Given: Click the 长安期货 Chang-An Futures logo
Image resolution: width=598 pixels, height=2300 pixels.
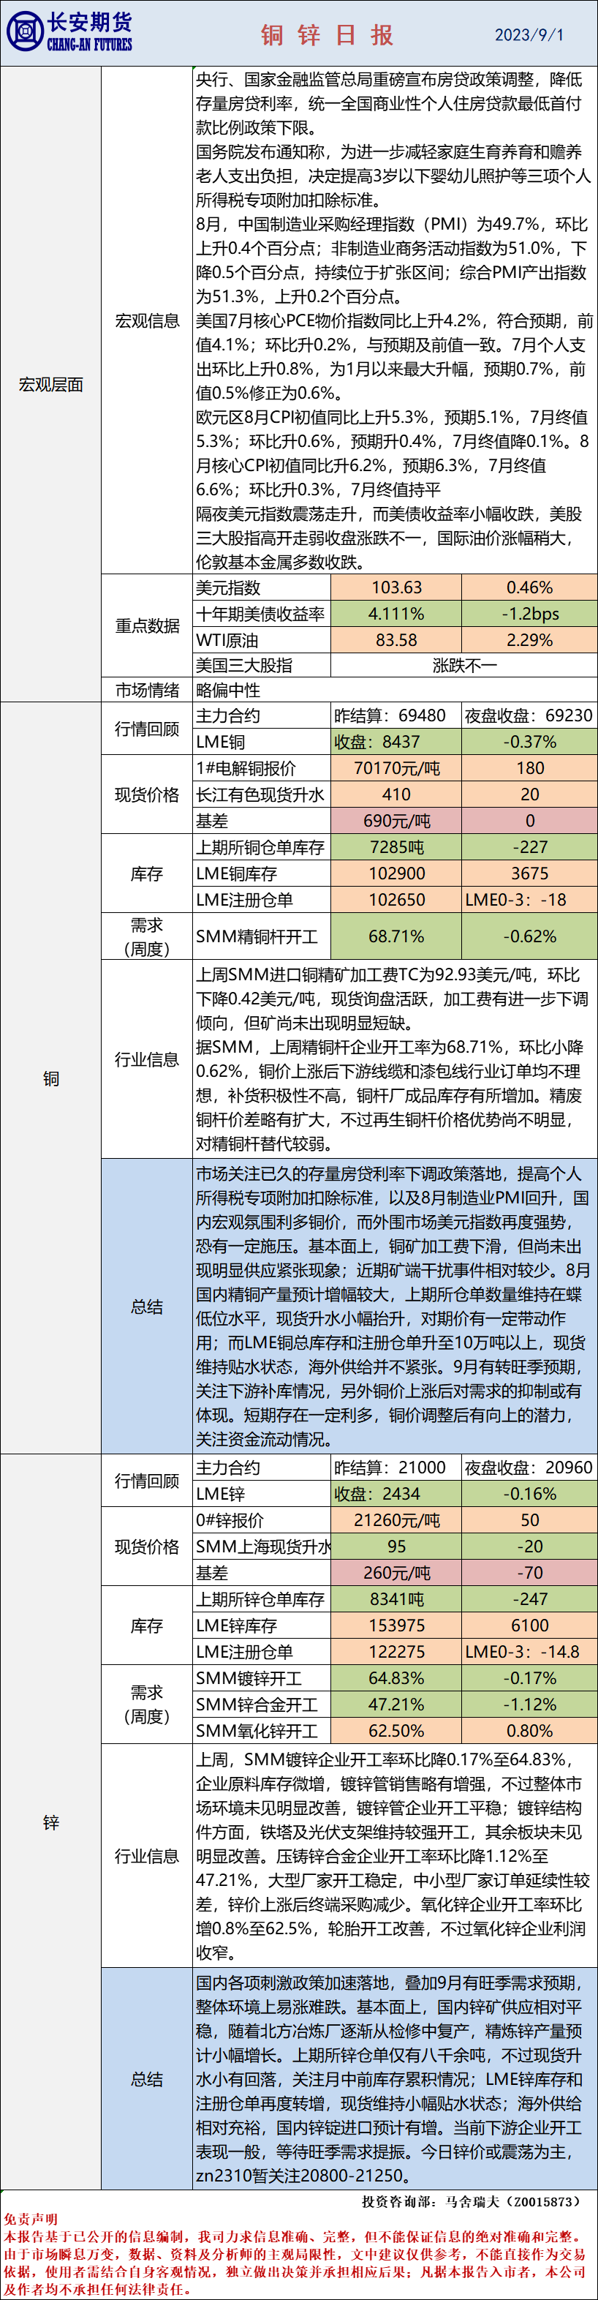Looking at the screenshot, I should pyautogui.click(x=69, y=33).
